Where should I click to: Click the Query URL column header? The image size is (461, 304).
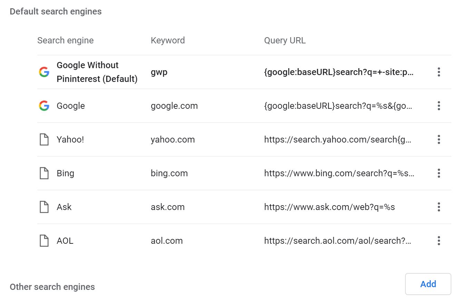click(285, 40)
